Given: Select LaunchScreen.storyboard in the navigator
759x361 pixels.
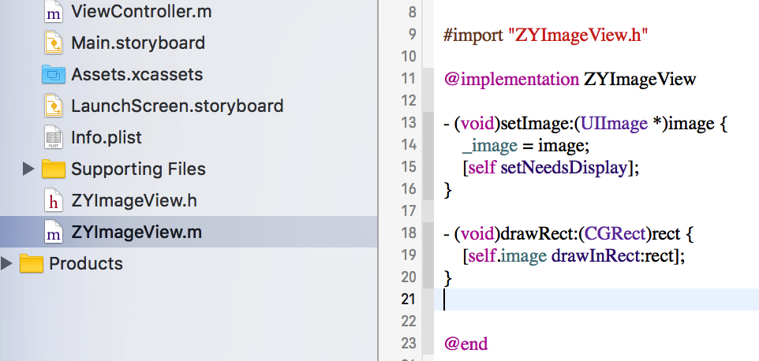Looking at the screenshot, I should (177, 106).
